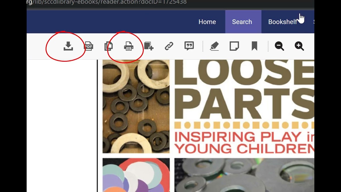
Task: Open the citation quote icon
Action: click(x=189, y=46)
